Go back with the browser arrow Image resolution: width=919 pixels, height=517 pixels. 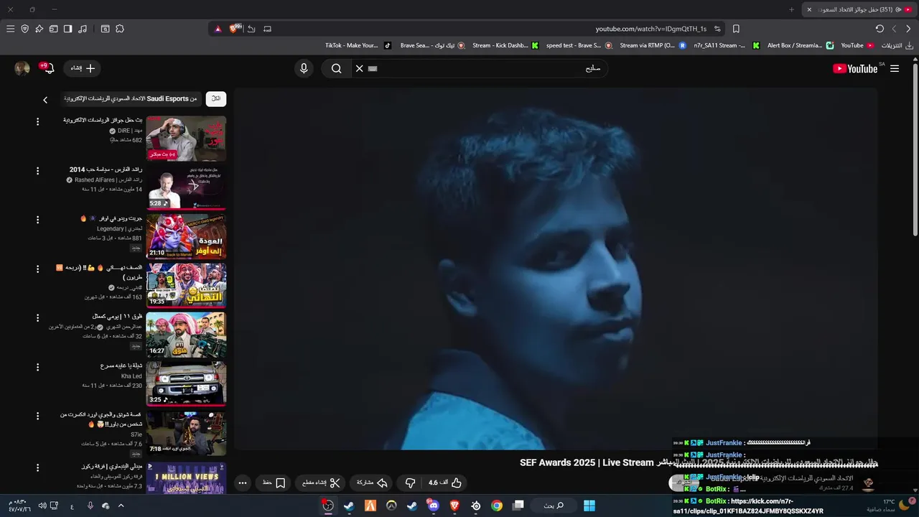[908, 29]
